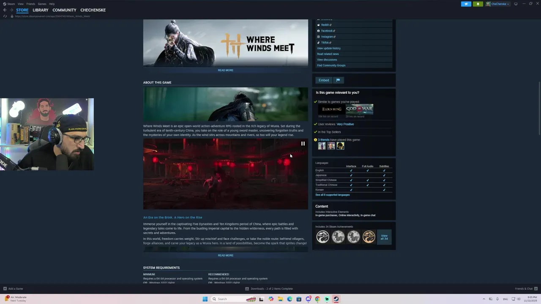Open the first friend avatar
541x304 pixels.
[322, 146]
